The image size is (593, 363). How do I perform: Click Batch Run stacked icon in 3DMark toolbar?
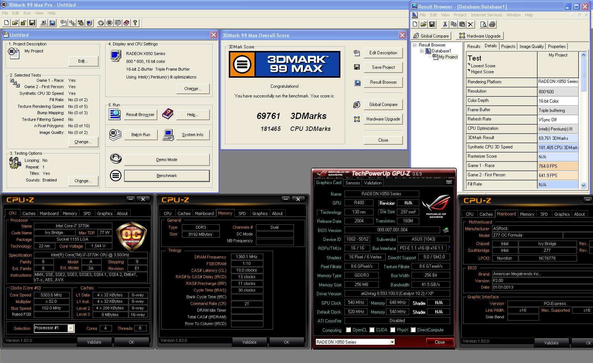[118, 23]
